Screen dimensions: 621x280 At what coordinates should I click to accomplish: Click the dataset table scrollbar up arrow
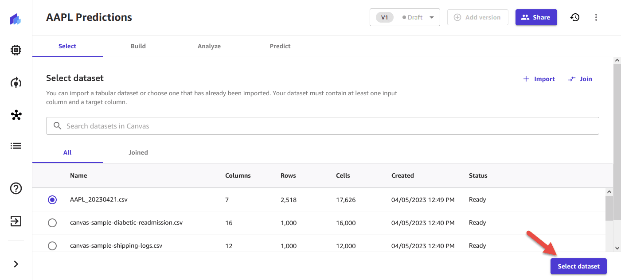click(x=609, y=192)
